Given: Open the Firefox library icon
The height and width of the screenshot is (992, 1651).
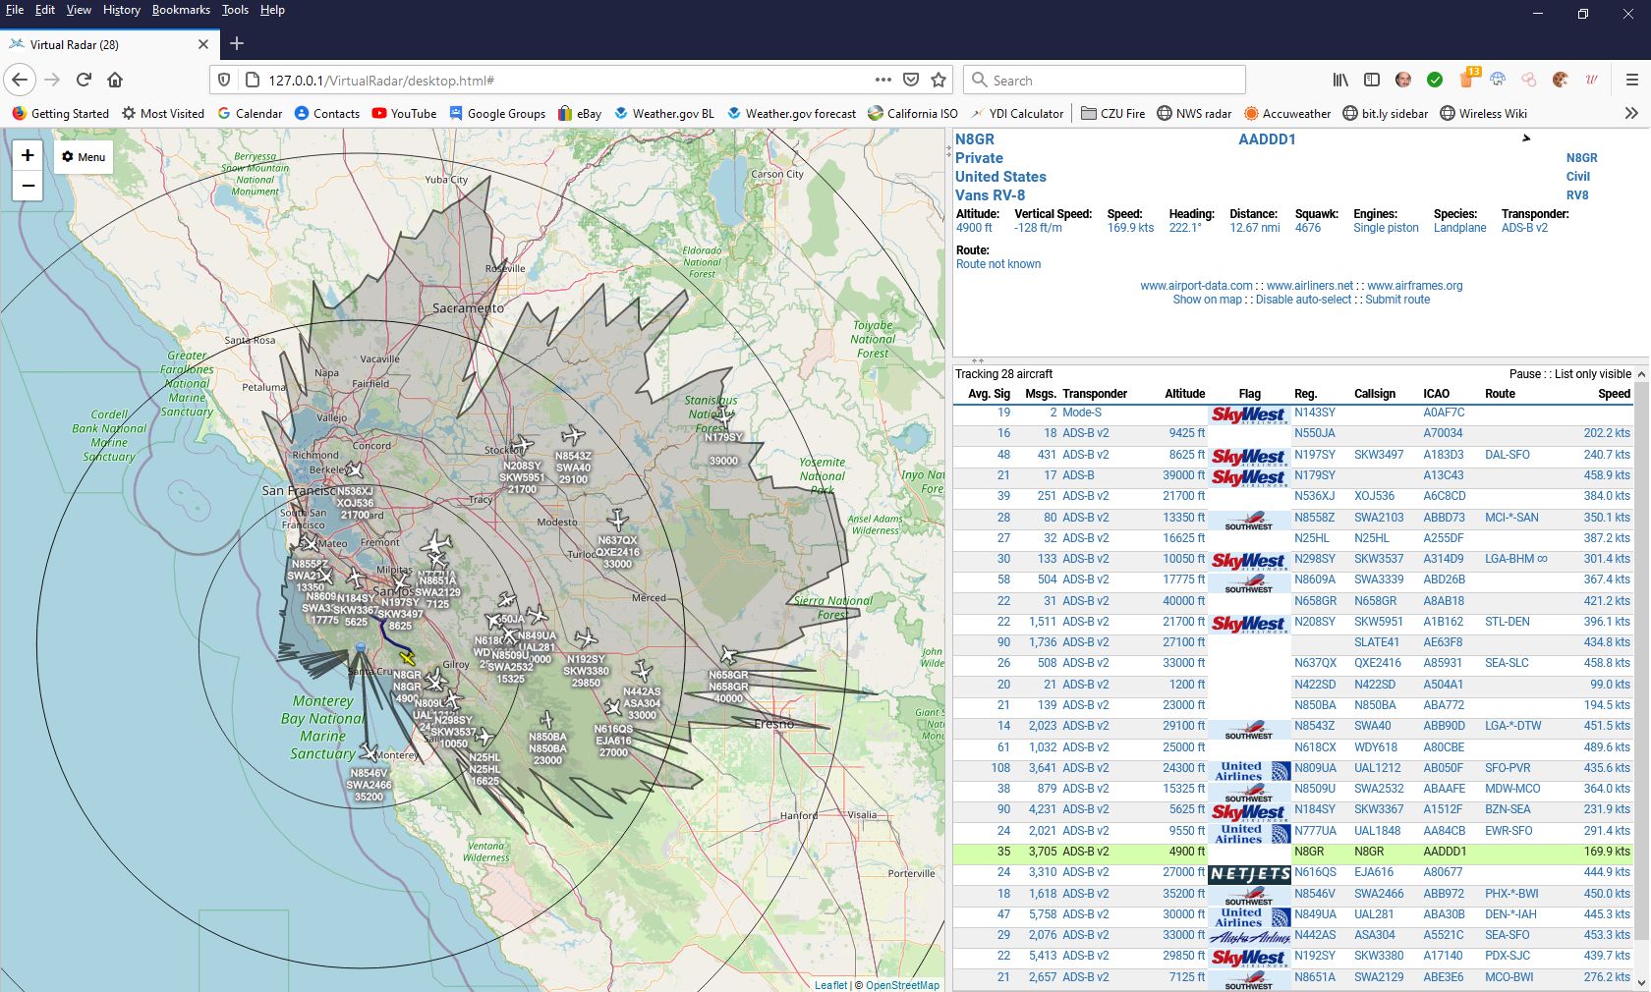Looking at the screenshot, I should (1340, 80).
